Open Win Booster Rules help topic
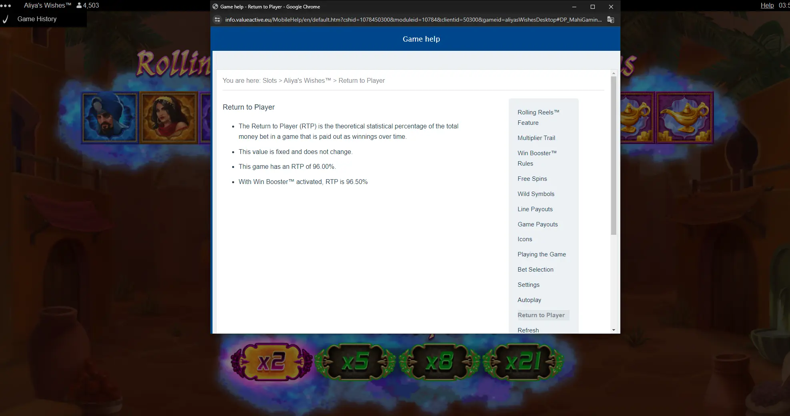The height and width of the screenshot is (416, 790). (537, 158)
